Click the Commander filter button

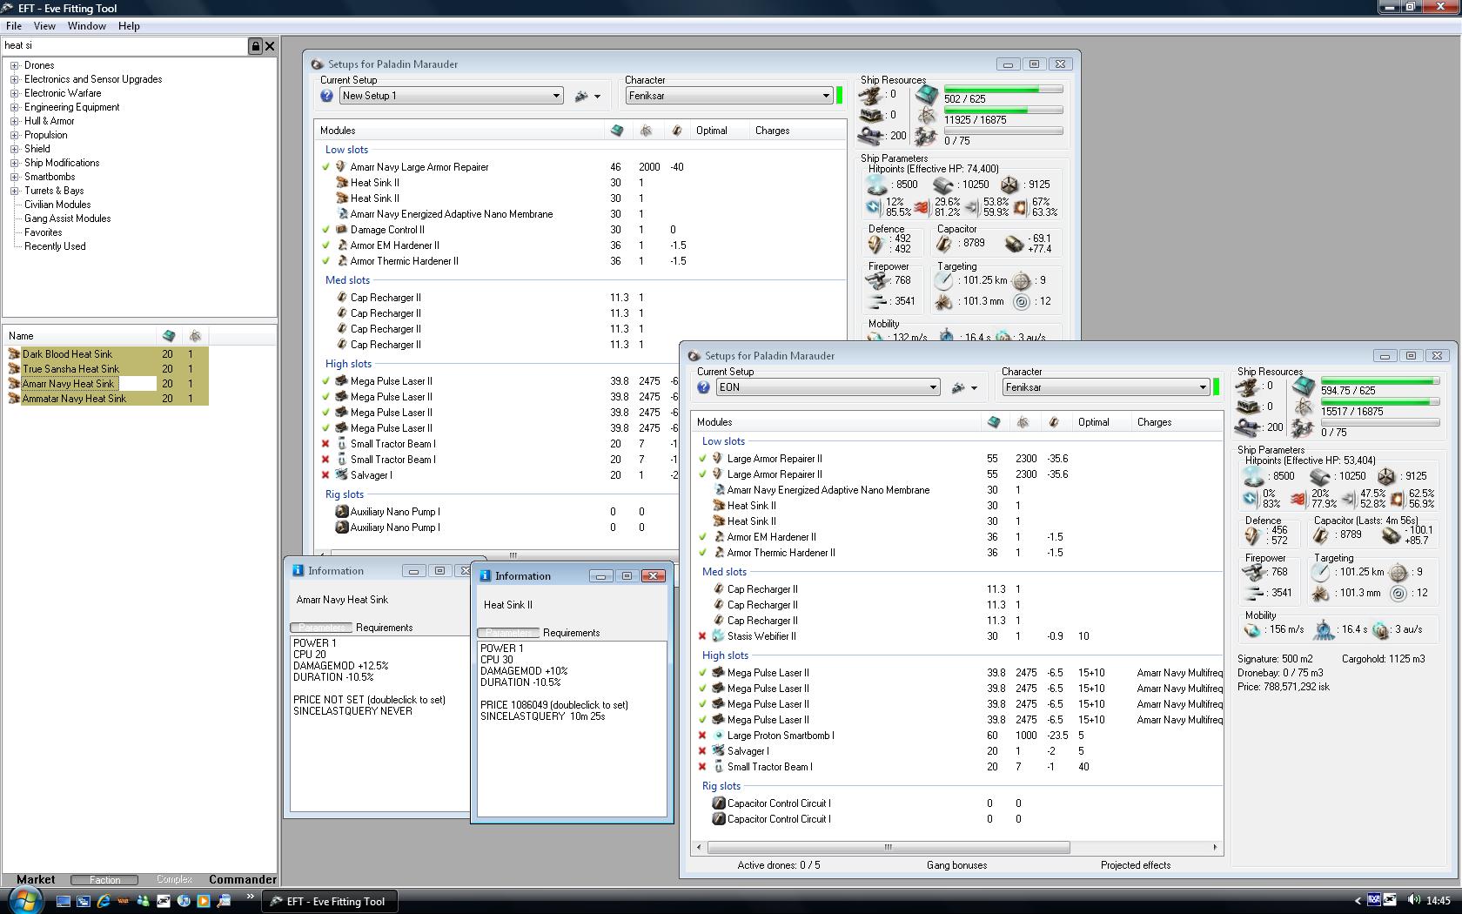[x=243, y=879]
